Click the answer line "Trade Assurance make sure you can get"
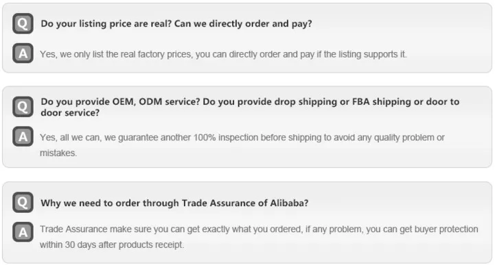This screenshot has width=495, height=265. coord(259,229)
